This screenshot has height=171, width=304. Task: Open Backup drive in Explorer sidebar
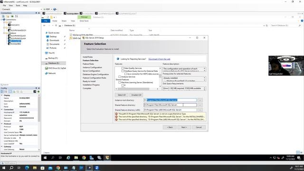tap(53, 58)
